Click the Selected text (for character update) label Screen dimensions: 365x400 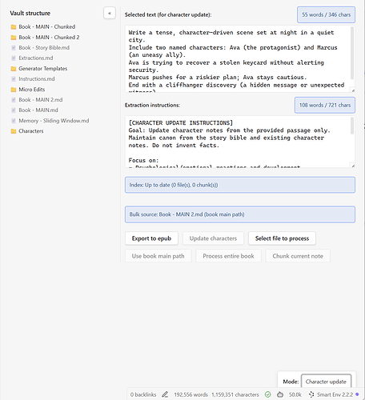click(168, 14)
